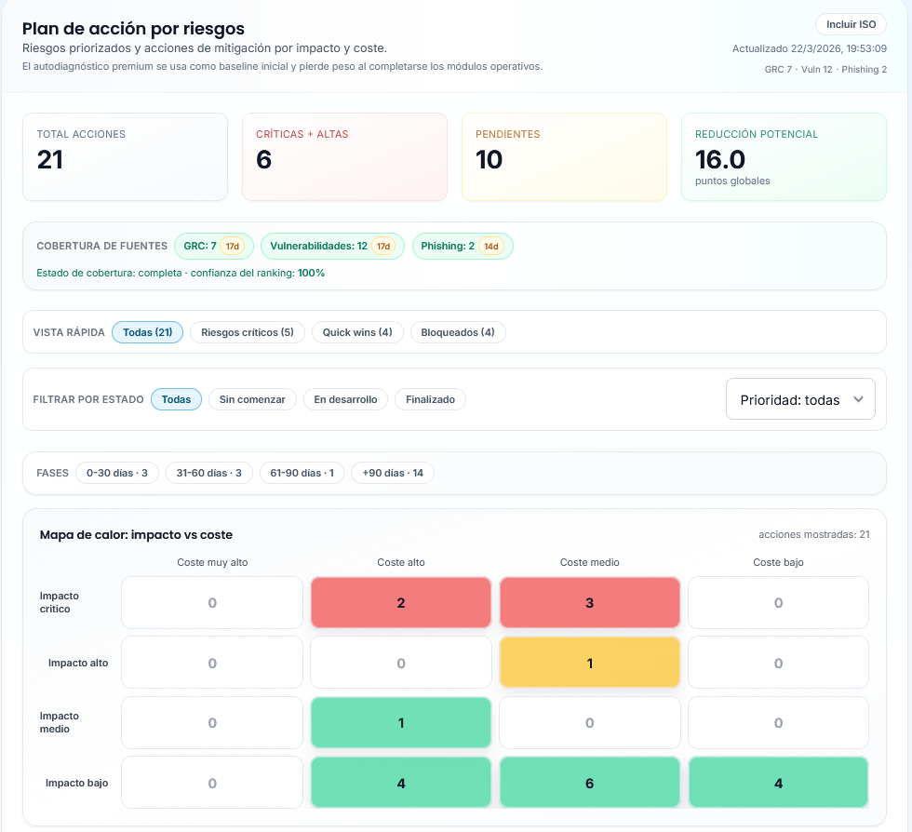Click yellow heatmap cell high impact, medium cost
The image size is (912, 832).
click(589, 663)
